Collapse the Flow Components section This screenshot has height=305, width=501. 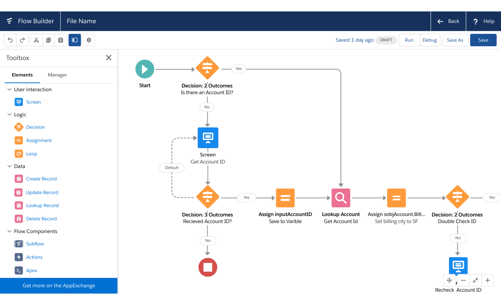(9, 231)
